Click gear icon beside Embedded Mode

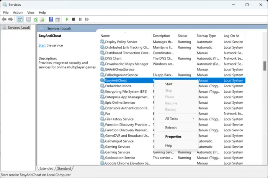tap(102, 86)
